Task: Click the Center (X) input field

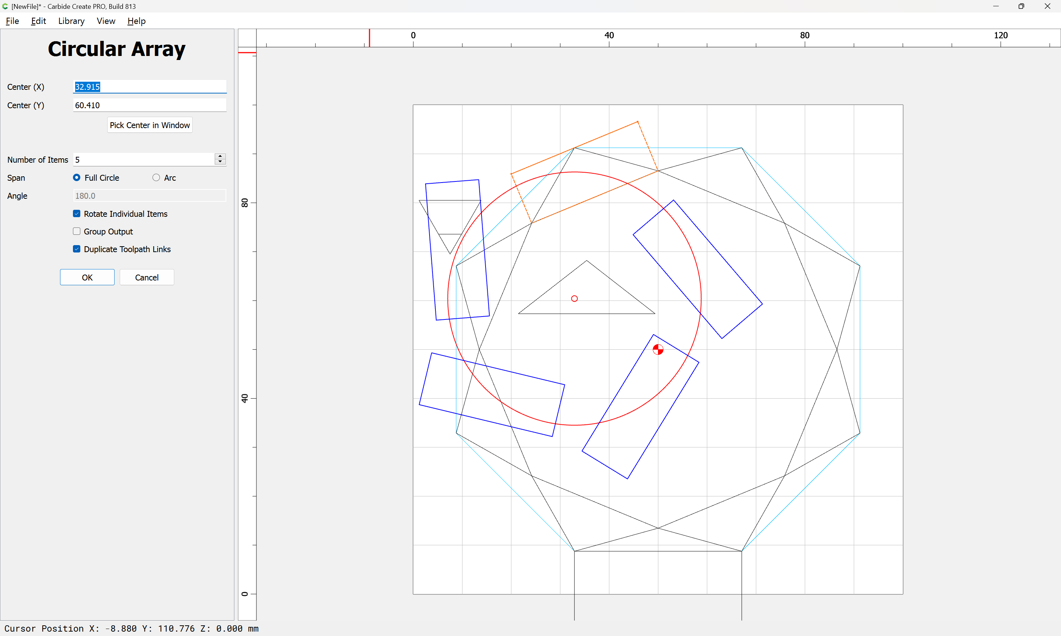Action: point(150,86)
